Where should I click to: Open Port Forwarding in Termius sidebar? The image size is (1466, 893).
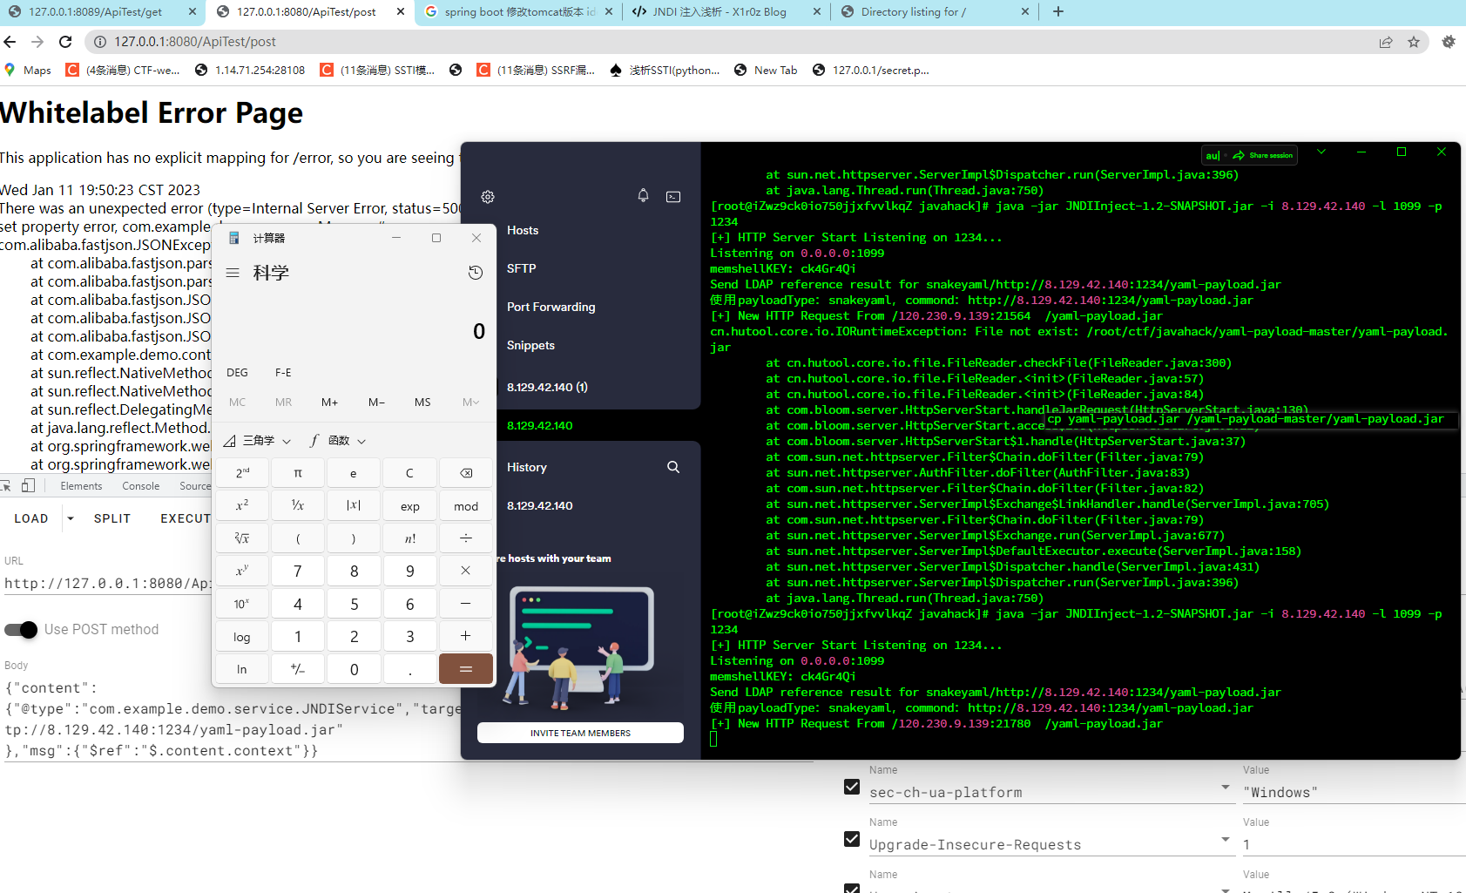click(x=551, y=307)
